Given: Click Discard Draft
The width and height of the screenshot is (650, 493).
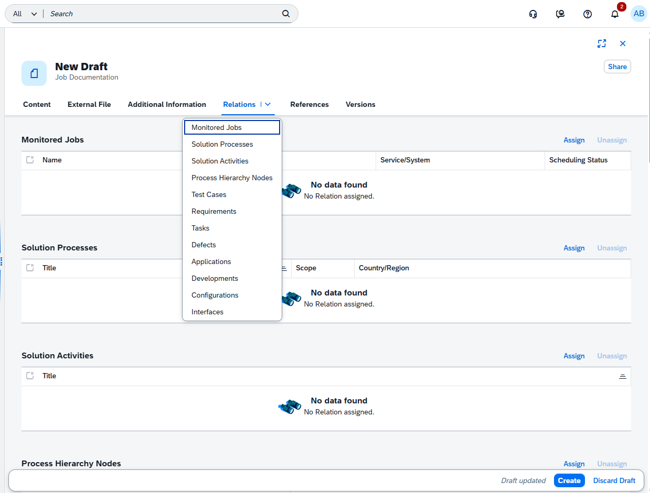Looking at the screenshot, I should click(x=614, y=480).
